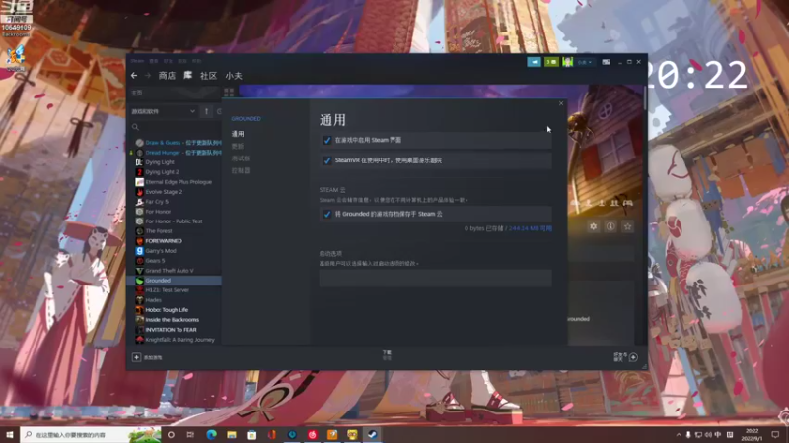This screenshot has width=789, height=443.
Task: Open the 商店 store tab
Action: (167, 76)
